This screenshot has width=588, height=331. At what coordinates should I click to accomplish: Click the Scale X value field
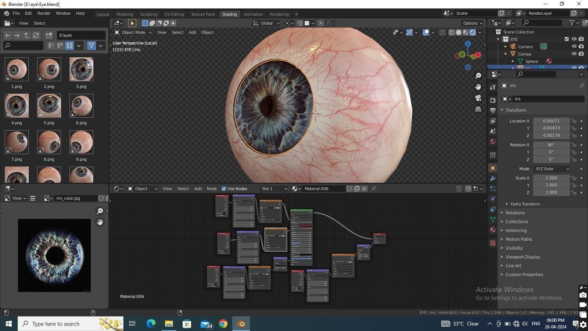coord(551,178)
